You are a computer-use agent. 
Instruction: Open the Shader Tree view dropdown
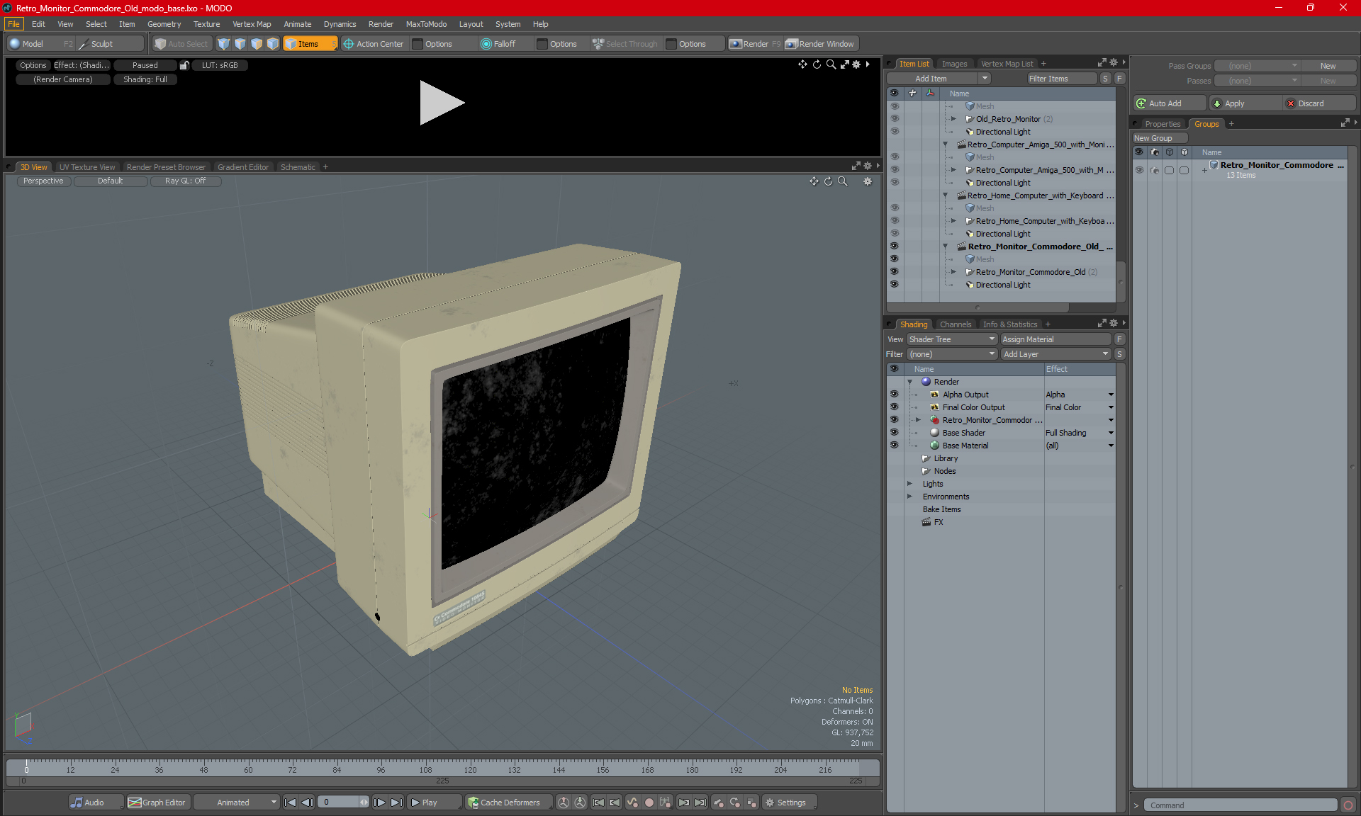(952, 339)
